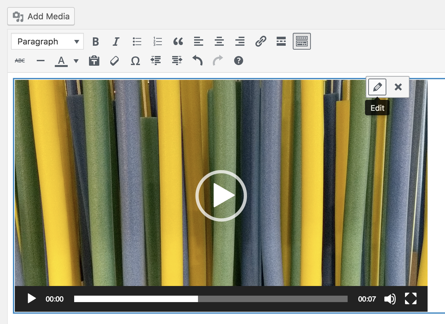Toggle paste as text mode

(x=94, y=61)
